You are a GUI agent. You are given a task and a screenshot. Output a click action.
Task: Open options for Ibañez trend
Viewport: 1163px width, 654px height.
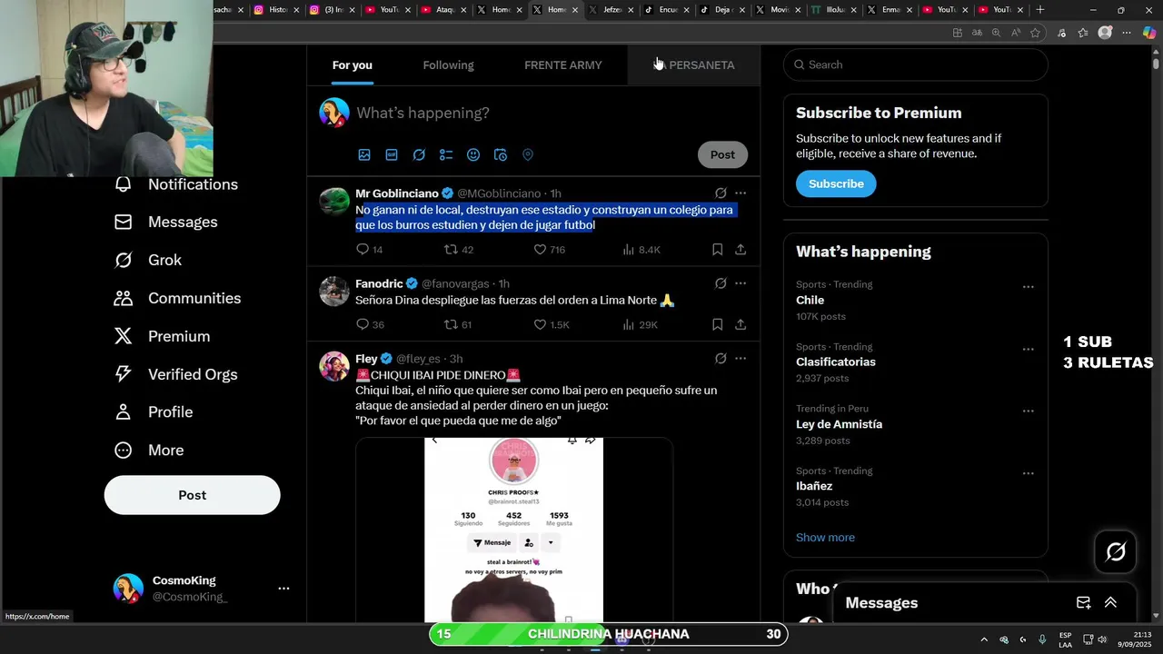[x=1029, y=473]
